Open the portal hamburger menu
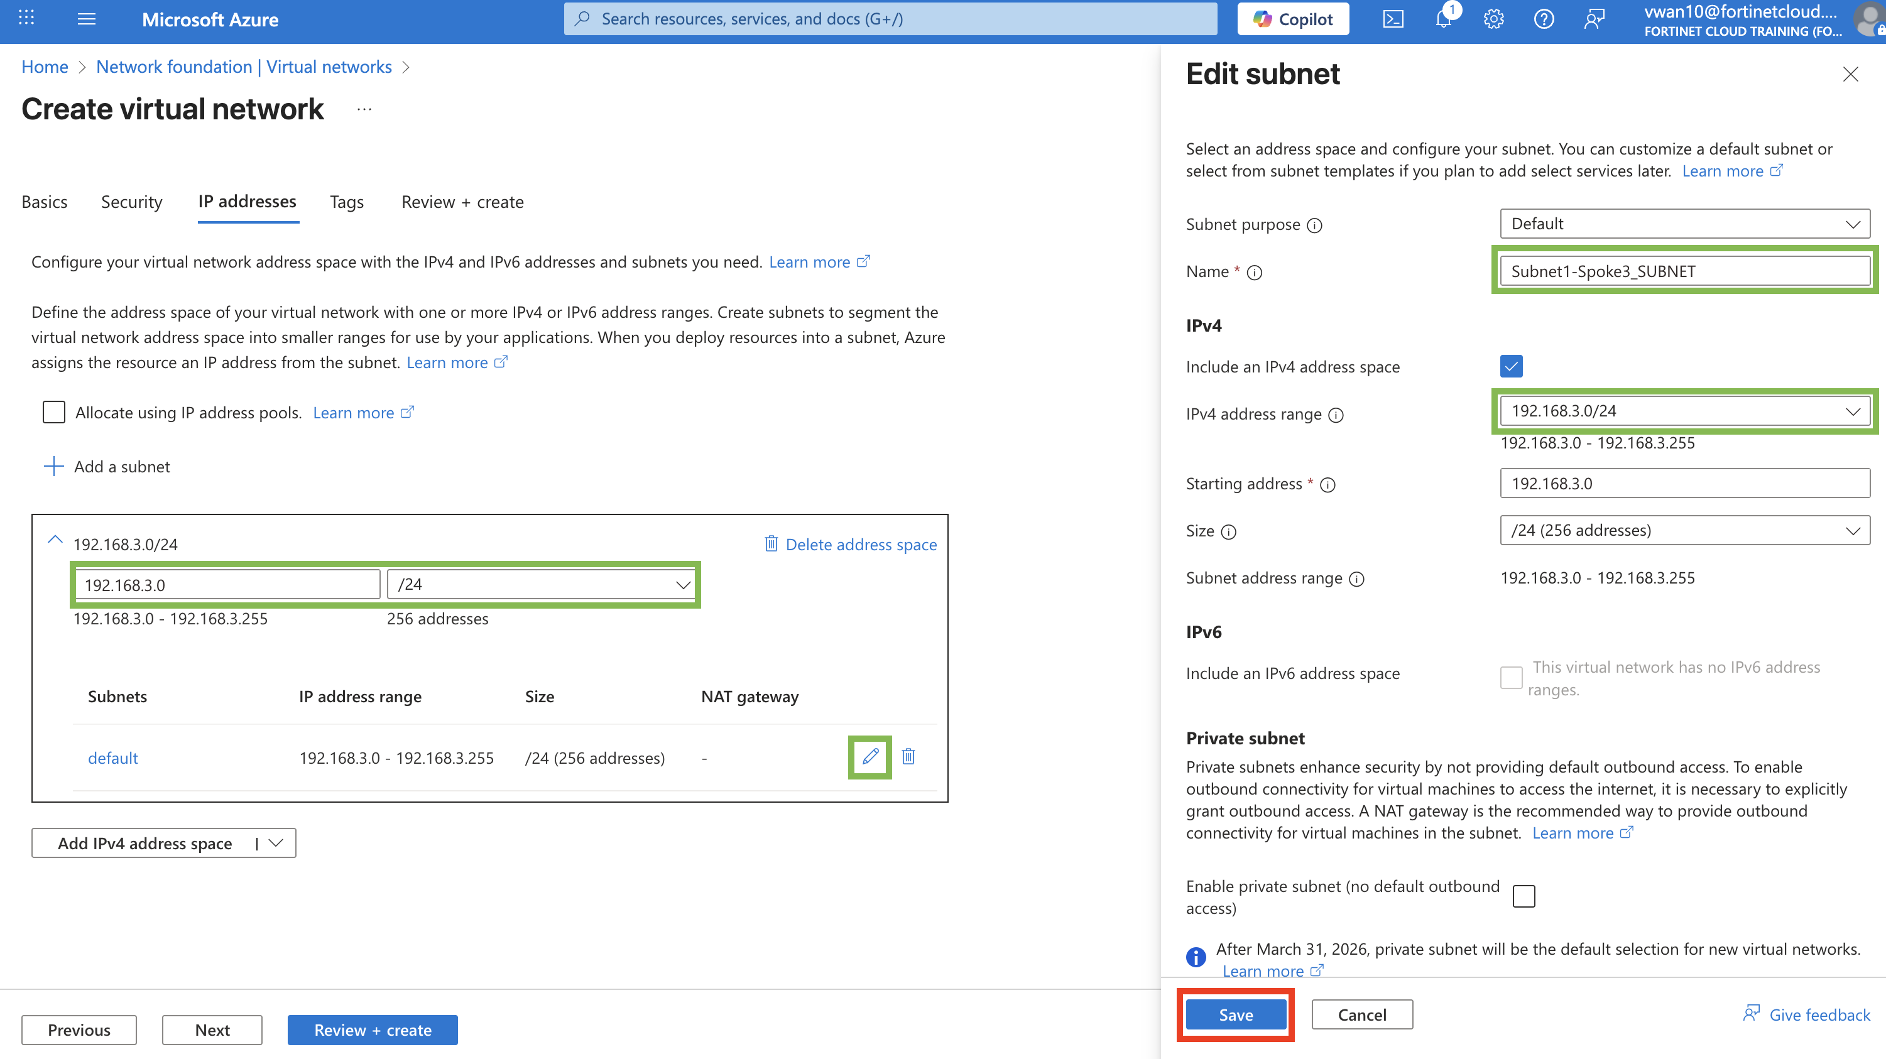Screen dimensions: 1886x1059 [87, 19]
